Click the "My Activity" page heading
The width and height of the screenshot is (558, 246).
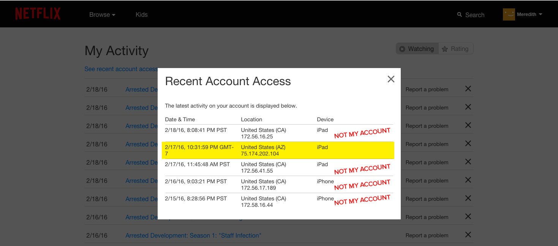(117, 51)
